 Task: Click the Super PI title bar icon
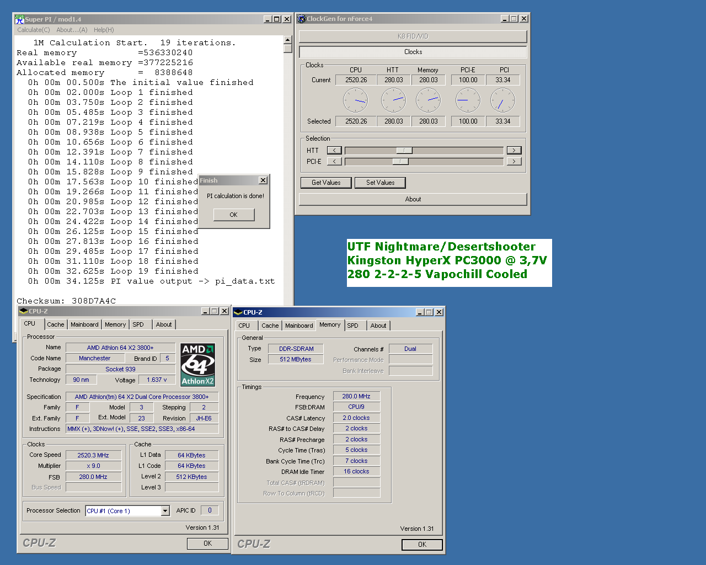tap(19, 19)
